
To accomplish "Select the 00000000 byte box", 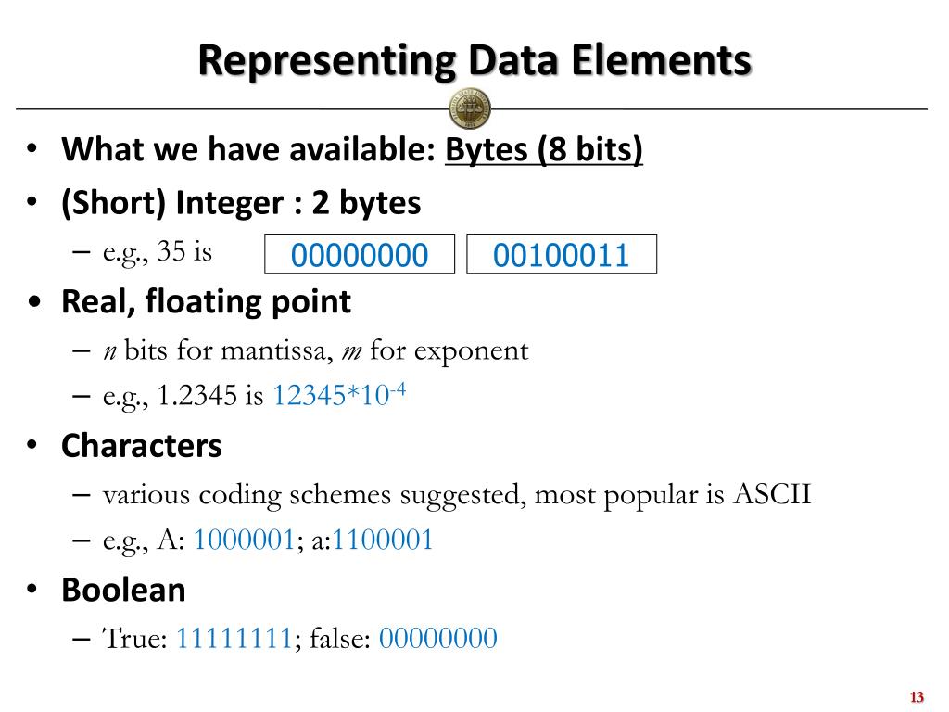I will pyautogui.click(x=360, y=254).
